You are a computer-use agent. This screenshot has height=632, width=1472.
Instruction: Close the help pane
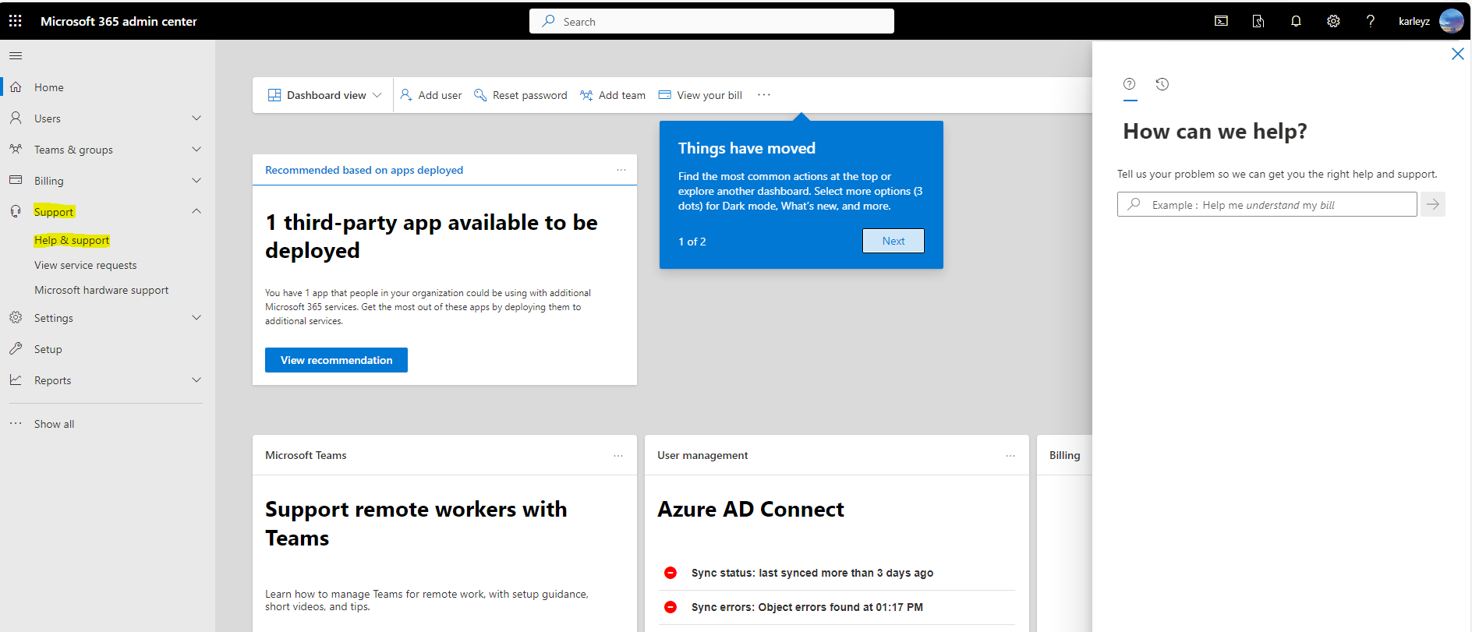pos(1457,54)
